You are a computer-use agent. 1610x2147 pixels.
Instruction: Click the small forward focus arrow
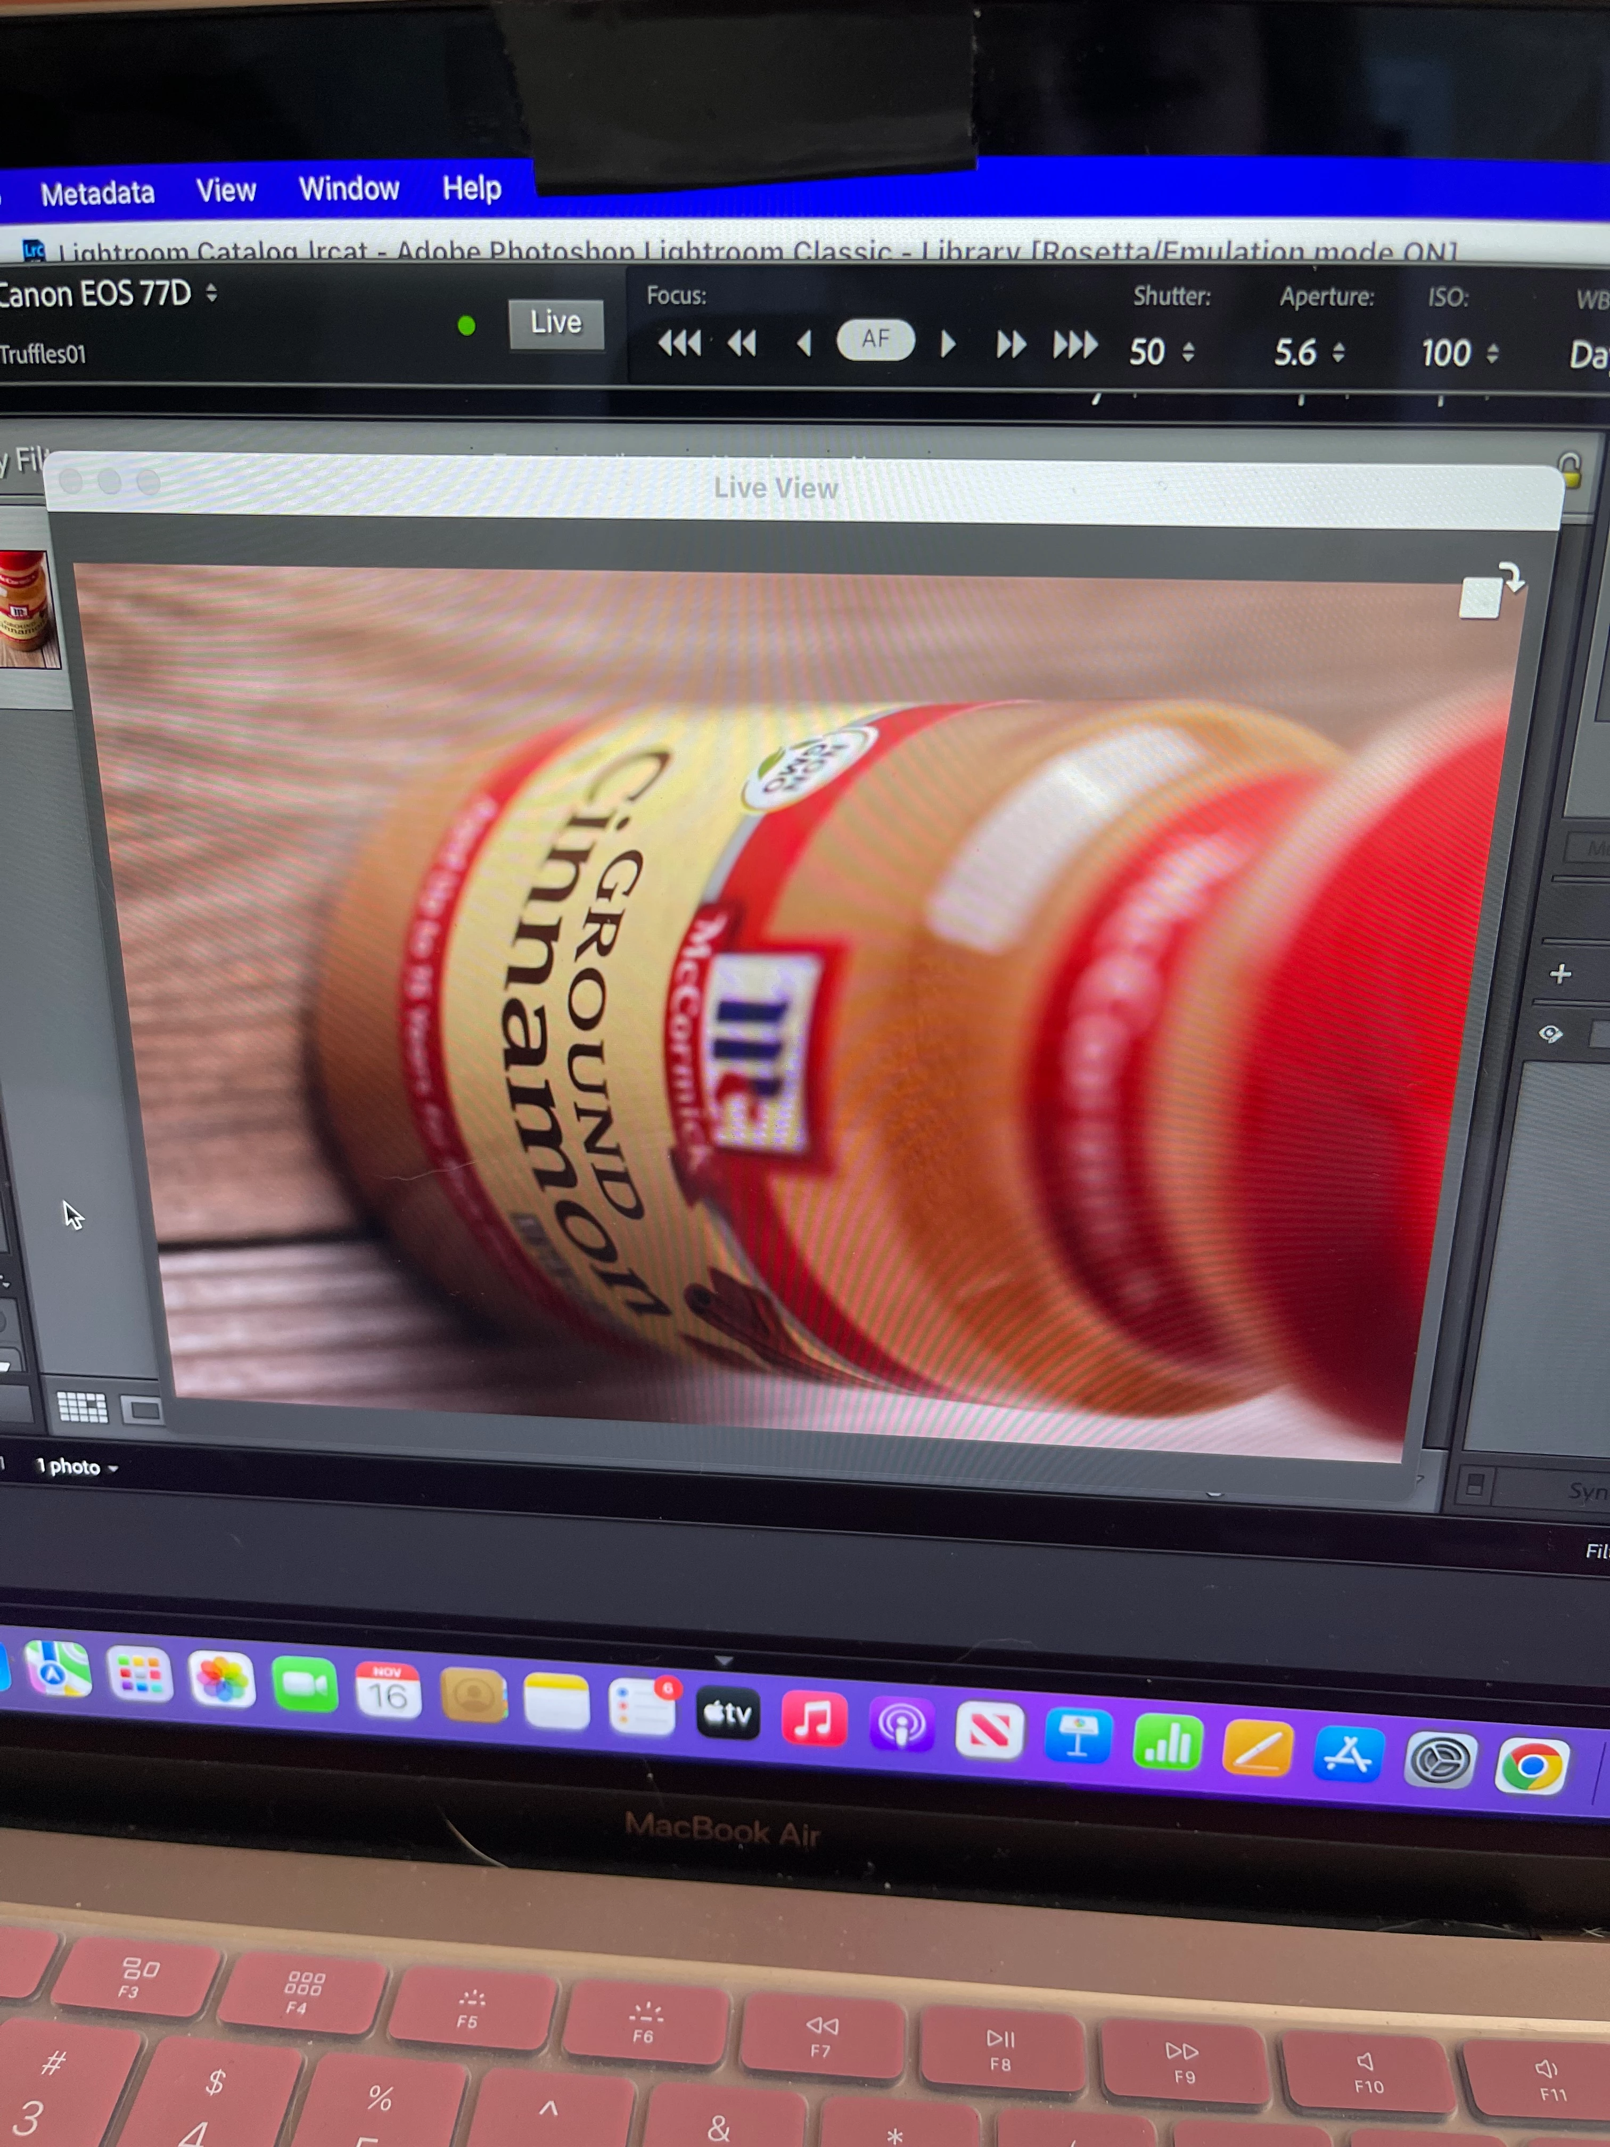(x=948, y=343)
